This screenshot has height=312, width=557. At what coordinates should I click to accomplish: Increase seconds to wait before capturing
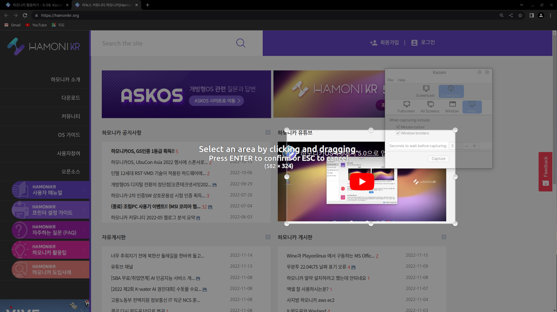[474, 146]
